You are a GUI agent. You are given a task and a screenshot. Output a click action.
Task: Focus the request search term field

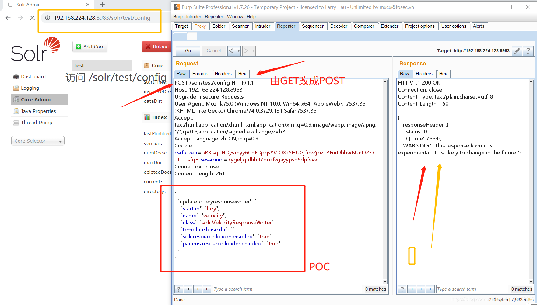tap(287, 289)
